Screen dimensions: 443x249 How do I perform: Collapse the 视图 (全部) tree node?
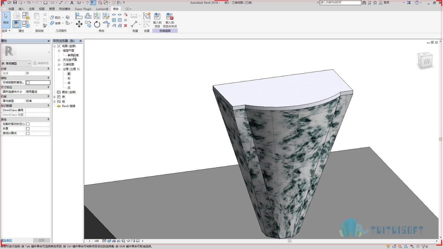coord(54,46)
